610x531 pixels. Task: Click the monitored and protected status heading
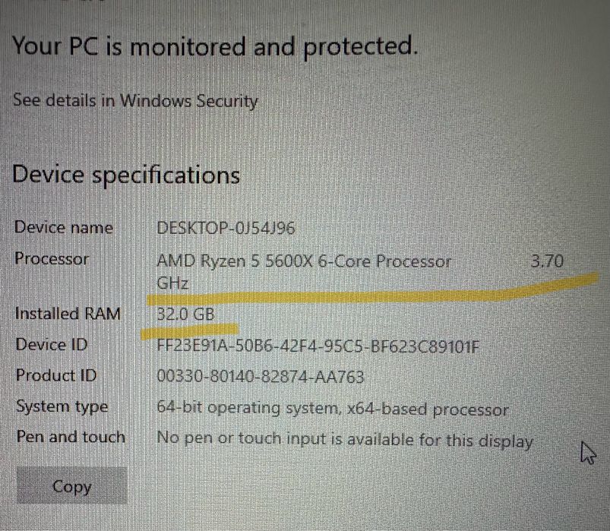215,47
